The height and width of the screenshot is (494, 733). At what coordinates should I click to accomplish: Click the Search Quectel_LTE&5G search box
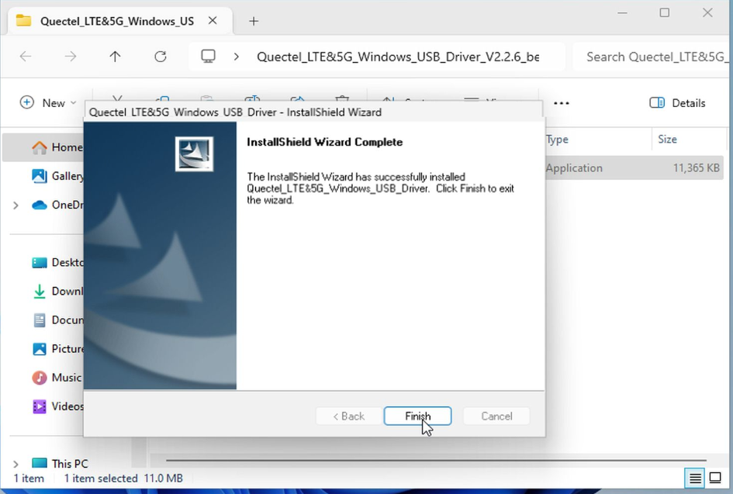652,57
